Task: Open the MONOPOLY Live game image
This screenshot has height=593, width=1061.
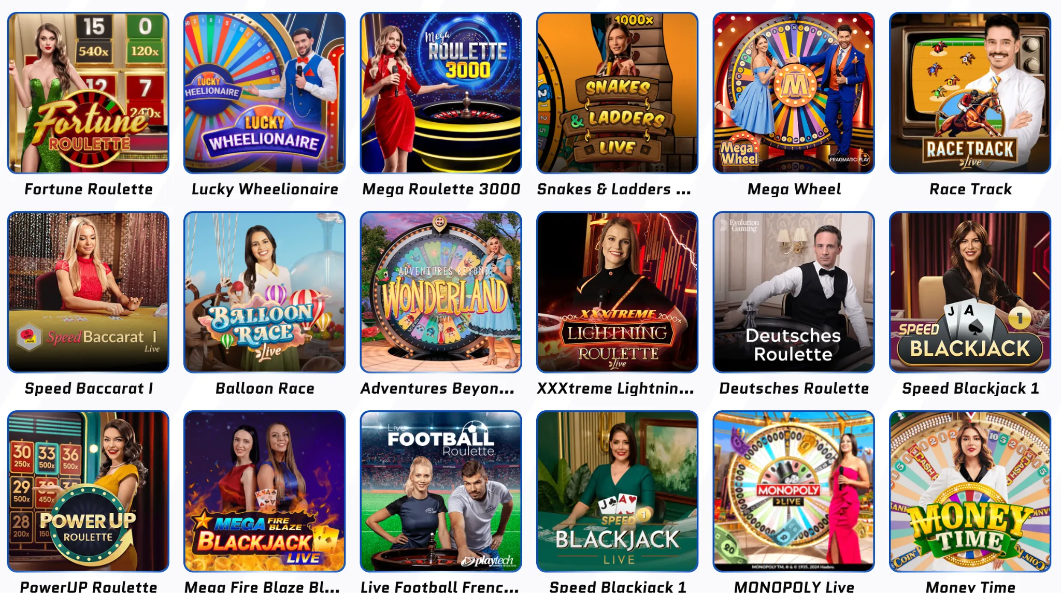Action: 794,491
